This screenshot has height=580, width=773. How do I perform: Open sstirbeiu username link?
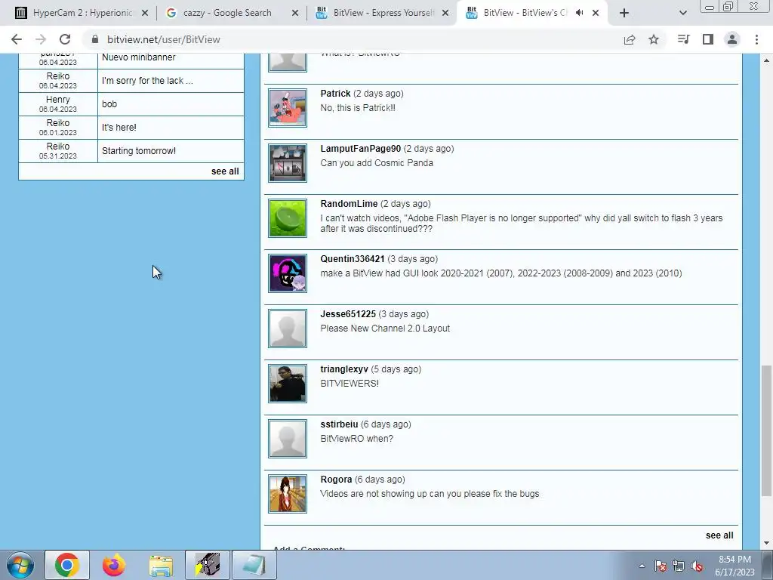pyautogui.click(x=339, y=424)
